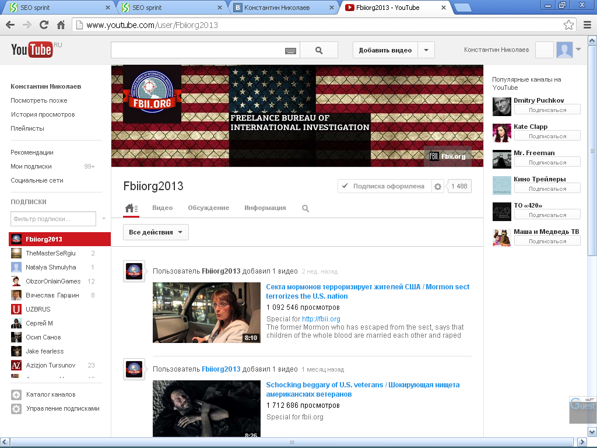Click the vertical scrollbar down arrow
The image size is (597, 448).
592,432
